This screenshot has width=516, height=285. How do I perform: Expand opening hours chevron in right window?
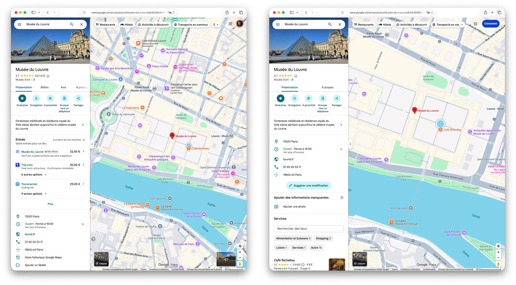click(341, 149)
